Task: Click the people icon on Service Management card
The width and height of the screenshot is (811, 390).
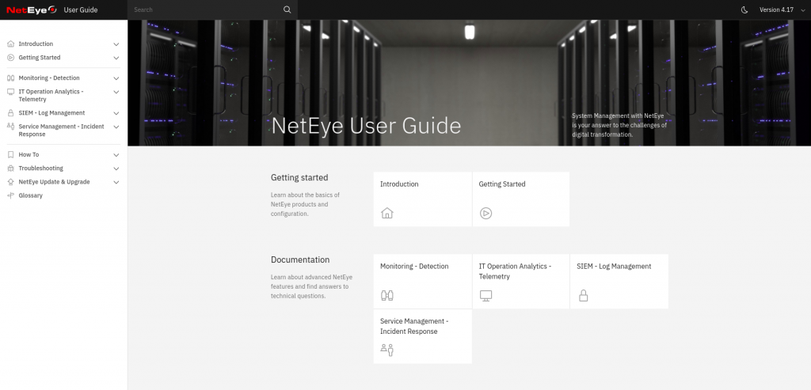Action: tap(386, 350)
